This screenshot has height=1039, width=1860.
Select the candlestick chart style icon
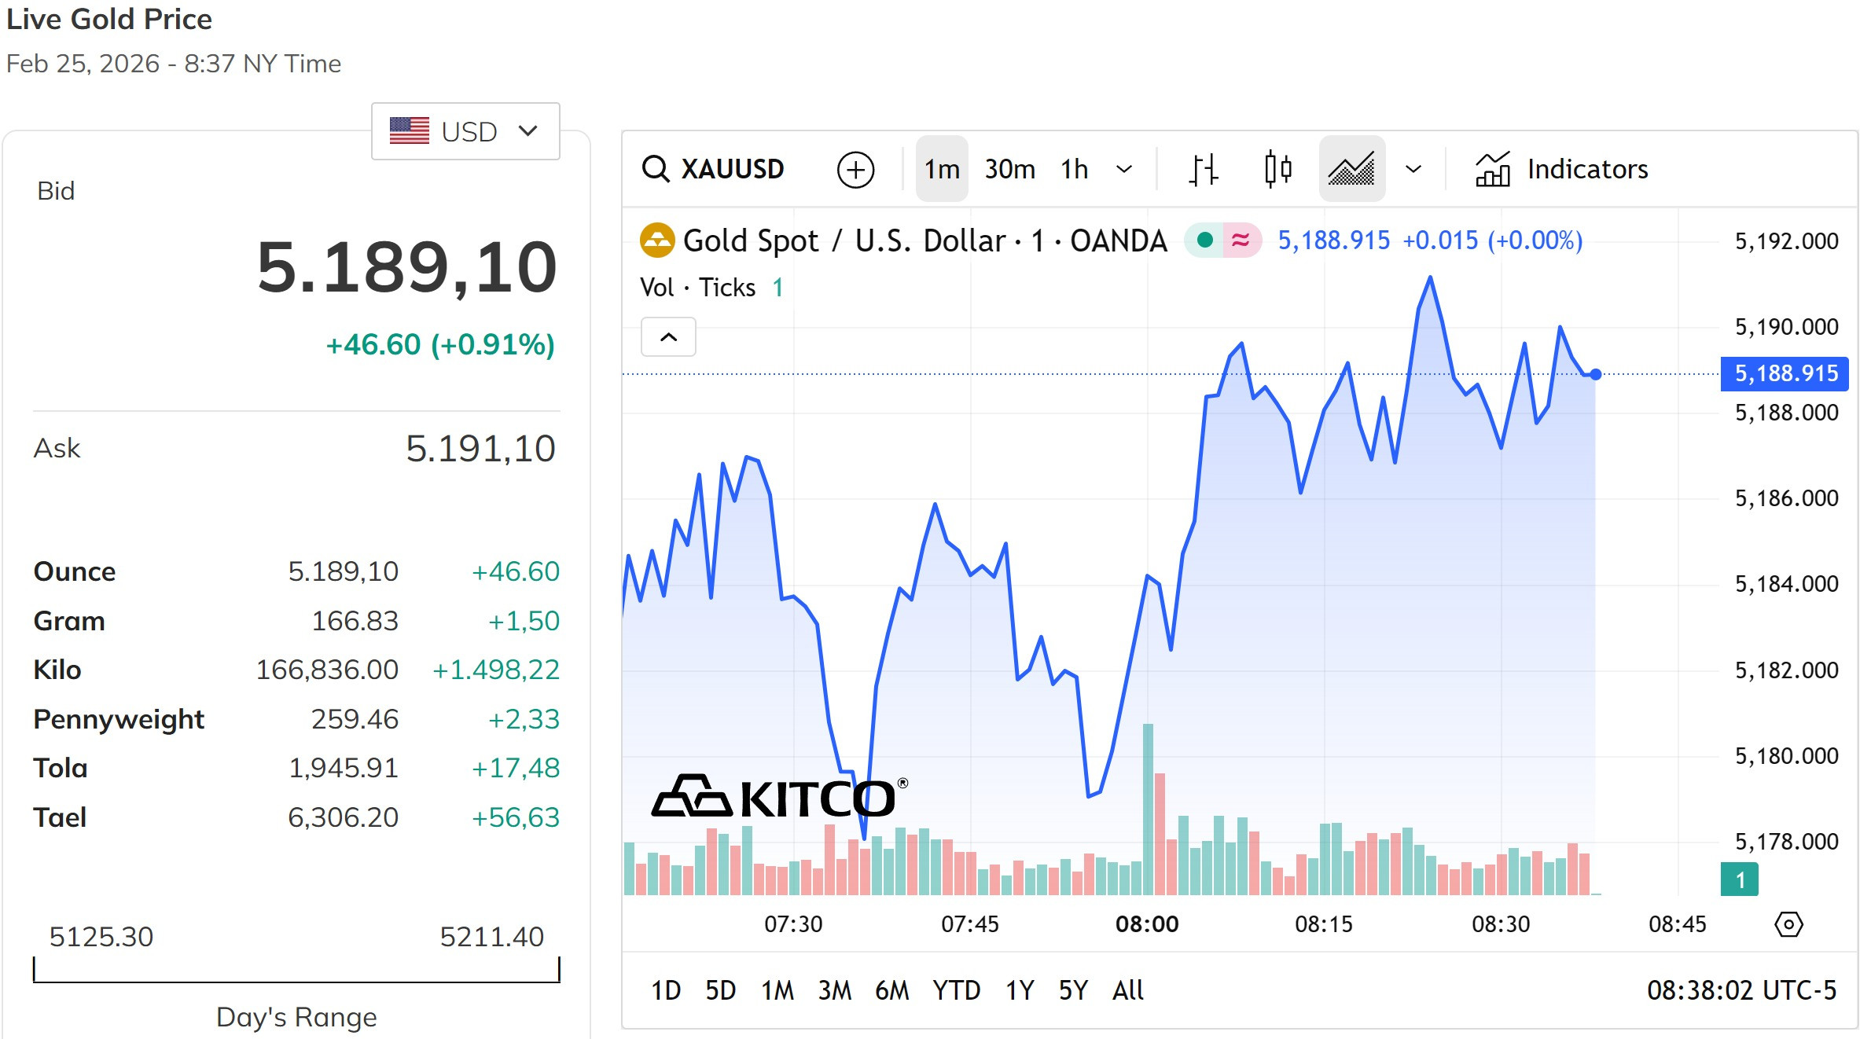click(x=1277, y=170)
